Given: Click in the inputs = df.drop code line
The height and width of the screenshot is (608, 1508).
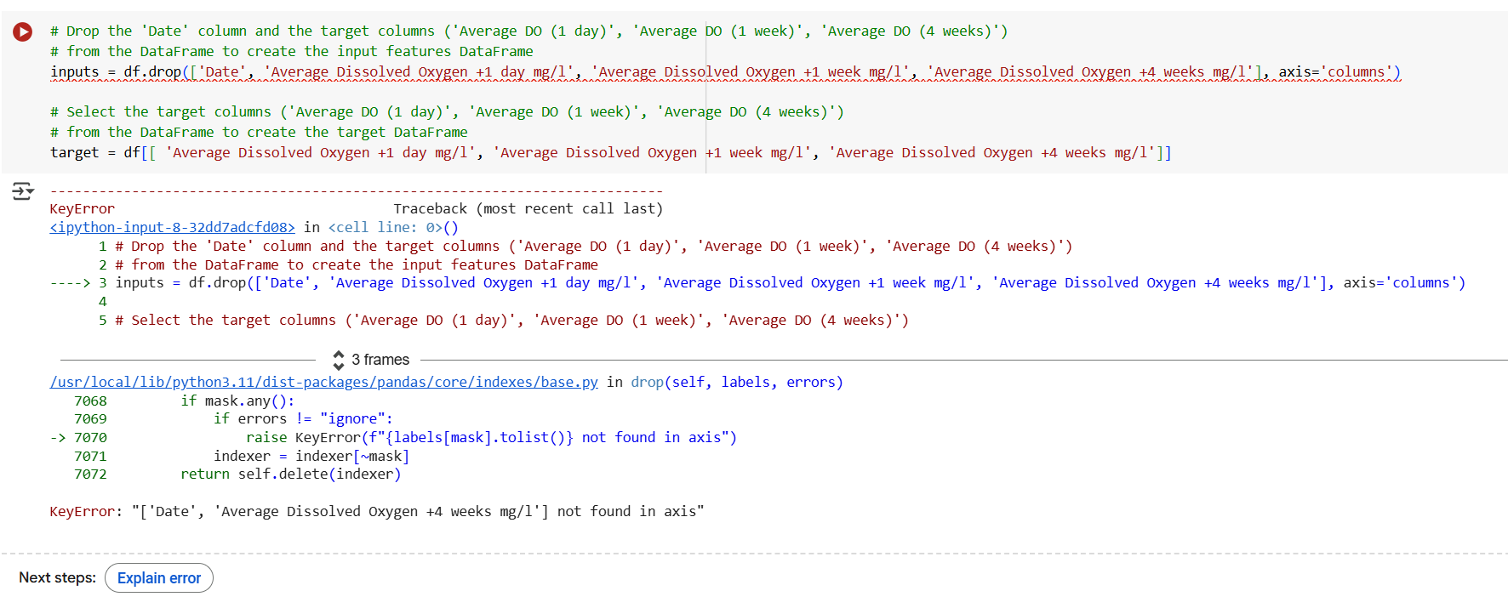Looking at the screenshot, I should pyautogui.click(x=725, y=72).
